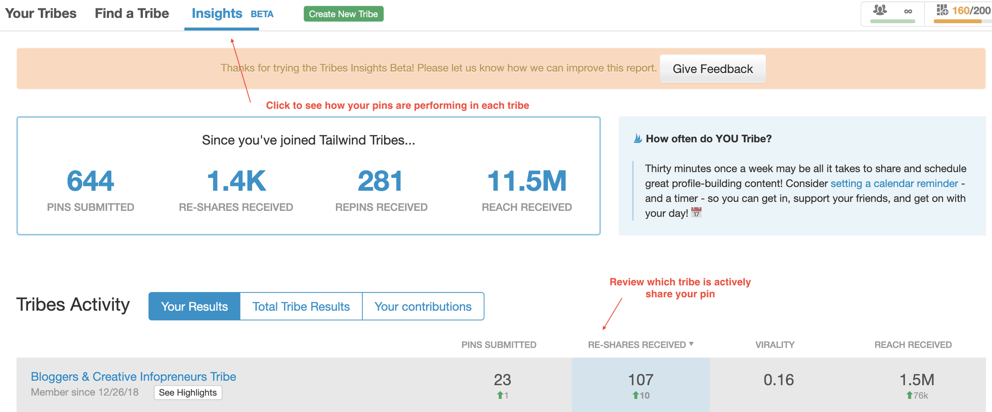Click the green tribemates progress bar
The width and height of the screenshot is (992, 412).
coord(893,21)
